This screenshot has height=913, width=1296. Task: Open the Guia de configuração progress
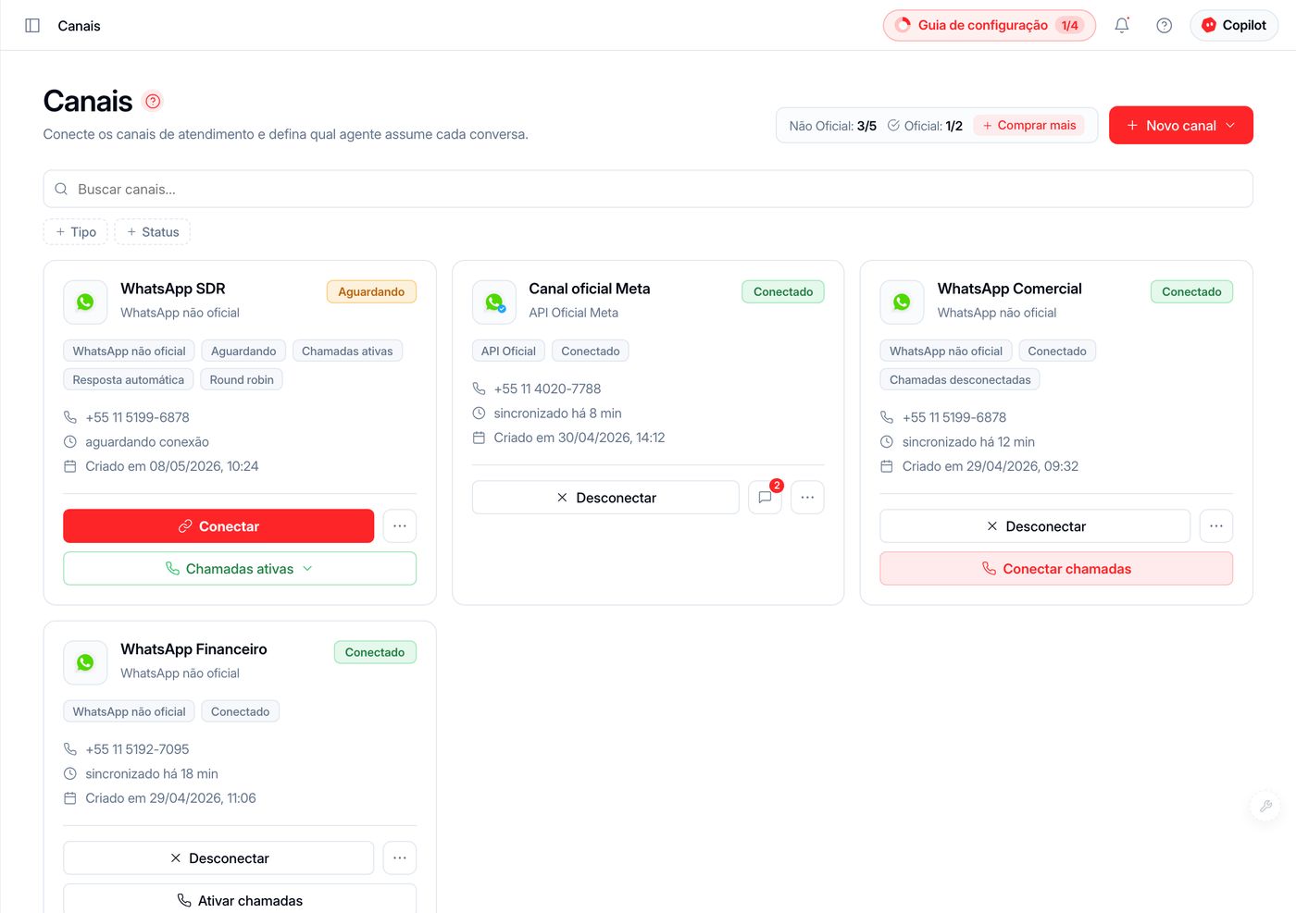coord(989,26)
